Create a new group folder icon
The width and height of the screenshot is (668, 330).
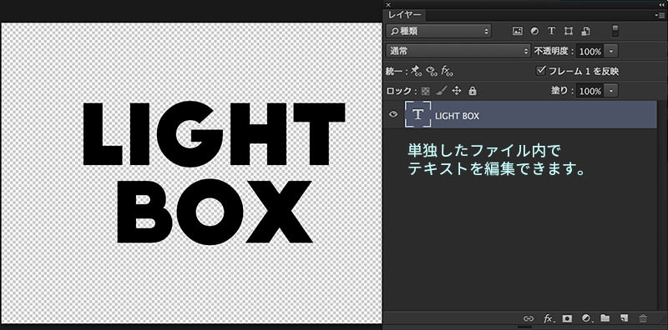pyautogui.click(x=605, y=317)
